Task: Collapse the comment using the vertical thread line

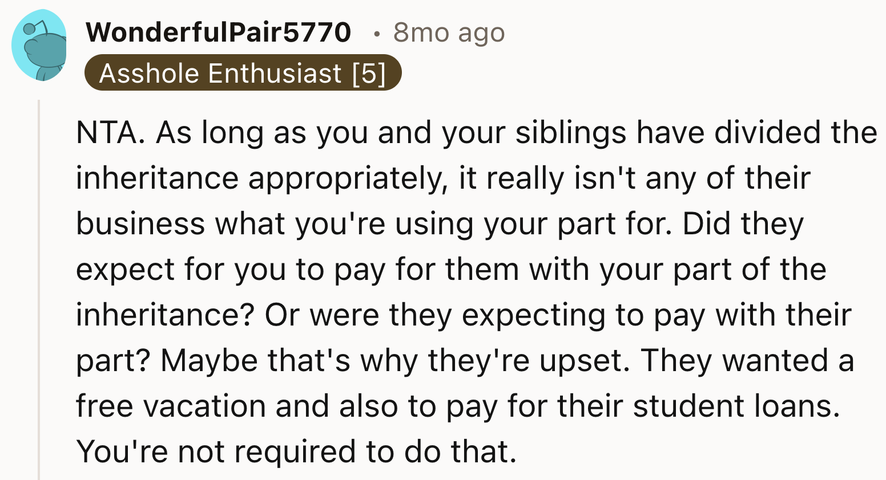Action: pyautogui.click(x=39, y=285)
